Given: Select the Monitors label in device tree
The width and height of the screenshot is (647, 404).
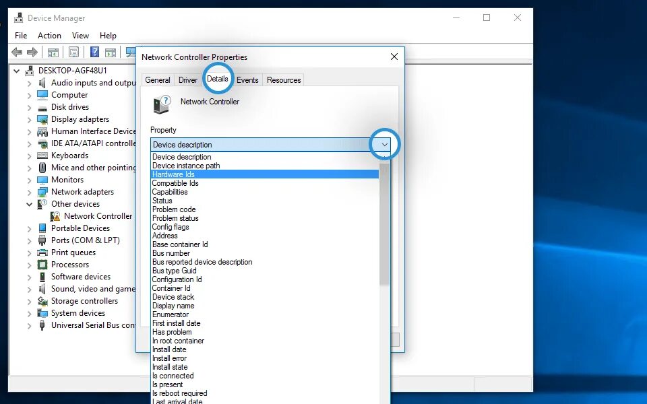Looking at the screenshot, I should coord(67,180).
